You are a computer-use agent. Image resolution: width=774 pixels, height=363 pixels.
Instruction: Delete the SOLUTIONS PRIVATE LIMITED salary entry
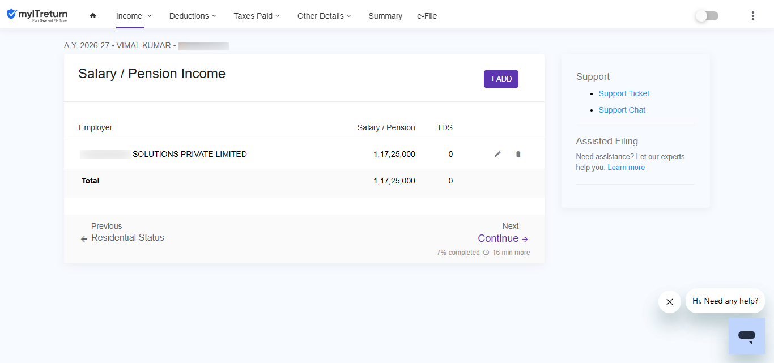click(518, 154)
